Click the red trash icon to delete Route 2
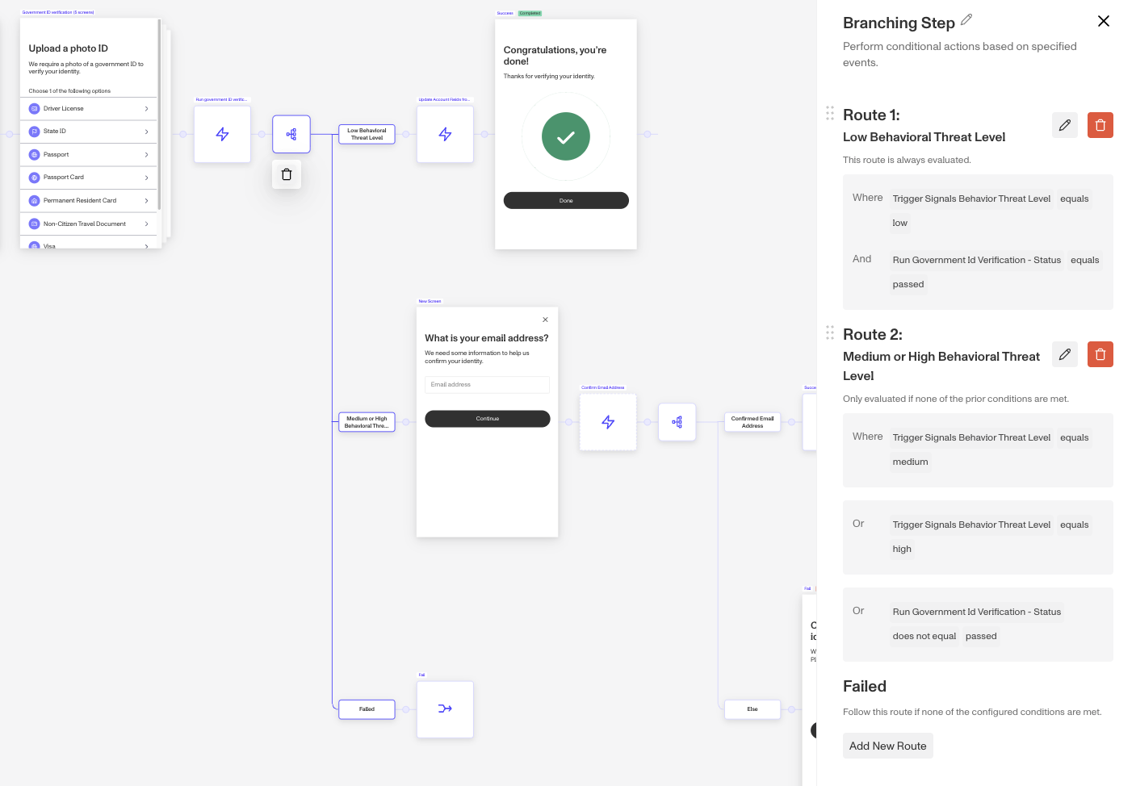 (x=1100, y=354)
